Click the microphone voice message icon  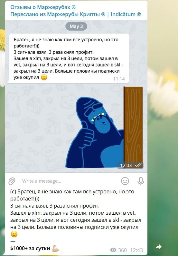click(x=141, y=181)
